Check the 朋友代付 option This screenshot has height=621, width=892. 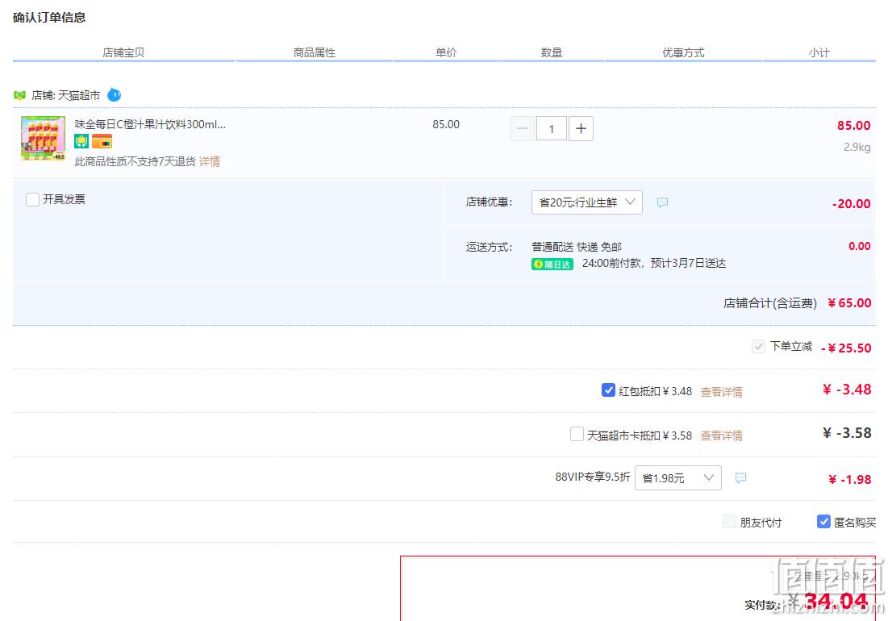729,522
